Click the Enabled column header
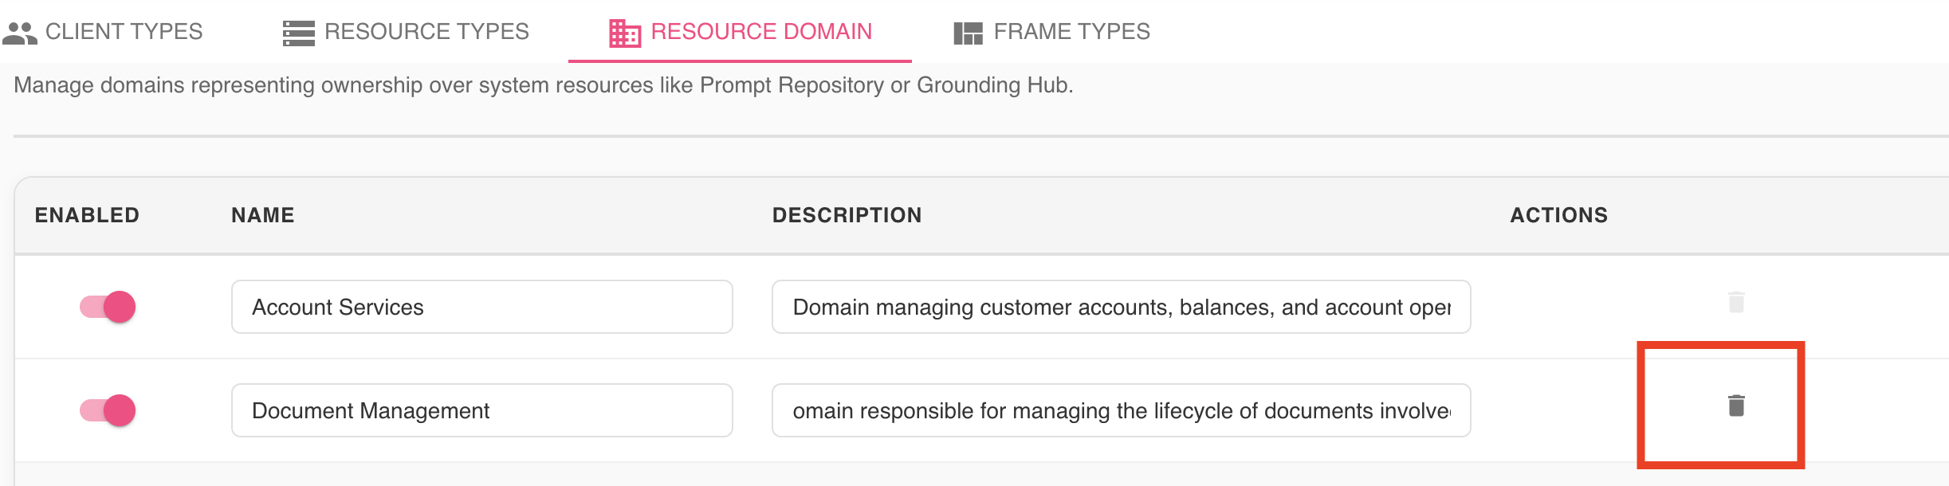This screenshot has width=1949, height=486. 87,215
